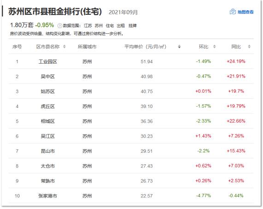This screenshot has height=209, width=263.
Task: Sort by 环比 column arrows
Action: coord(214,47)
